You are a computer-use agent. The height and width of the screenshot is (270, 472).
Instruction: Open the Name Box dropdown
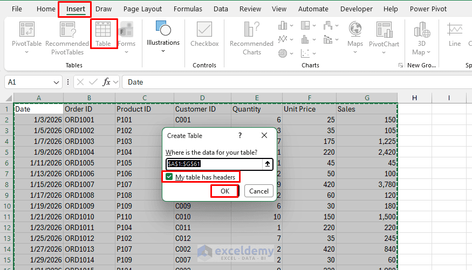[x=56, y=82]
